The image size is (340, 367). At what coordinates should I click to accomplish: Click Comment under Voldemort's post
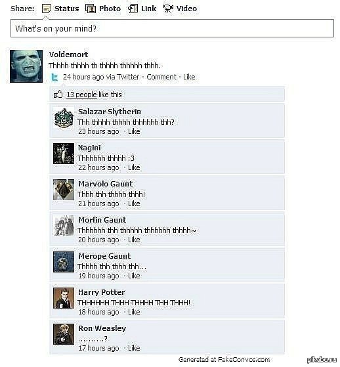tap(161, 77)
